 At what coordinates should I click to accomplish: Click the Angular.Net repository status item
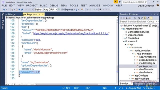[x=133, y=88]
